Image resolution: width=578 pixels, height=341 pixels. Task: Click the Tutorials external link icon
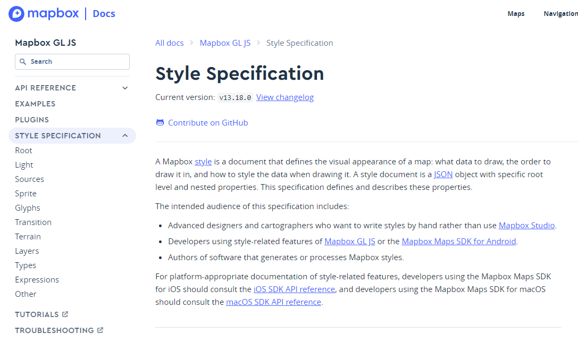(x=65, y=314)
